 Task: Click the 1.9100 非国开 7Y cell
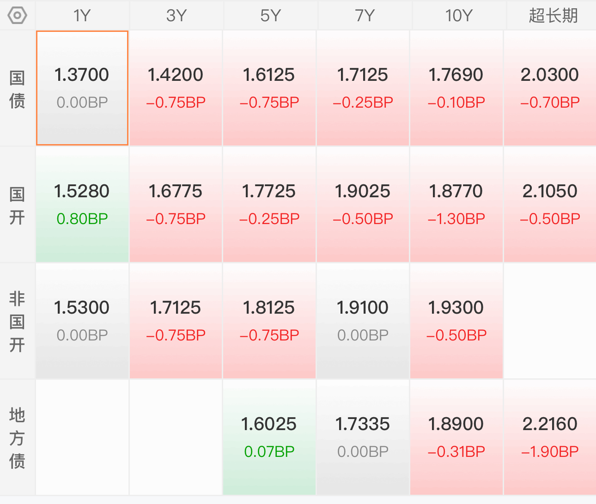click(x=363, y=321)
